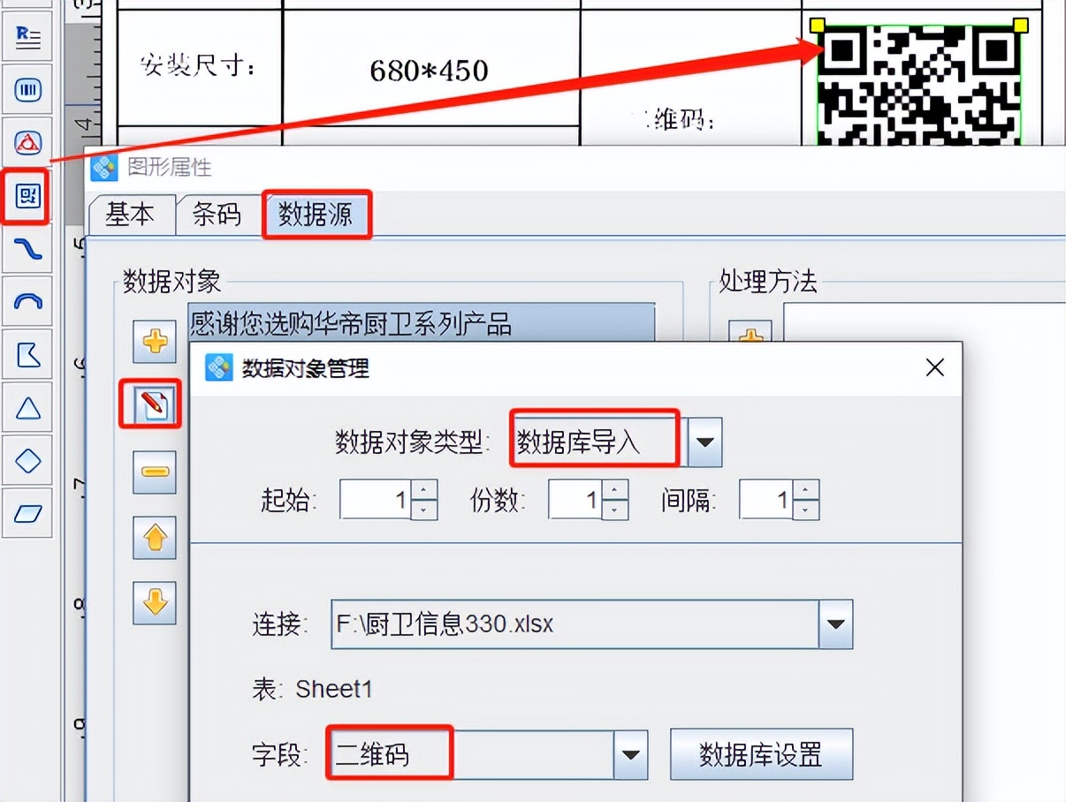Select the 感谢您选购华帝厨卫系列产品 data row
The width and height of the screenshot is (1066, 802).
(x=422, y=323)
